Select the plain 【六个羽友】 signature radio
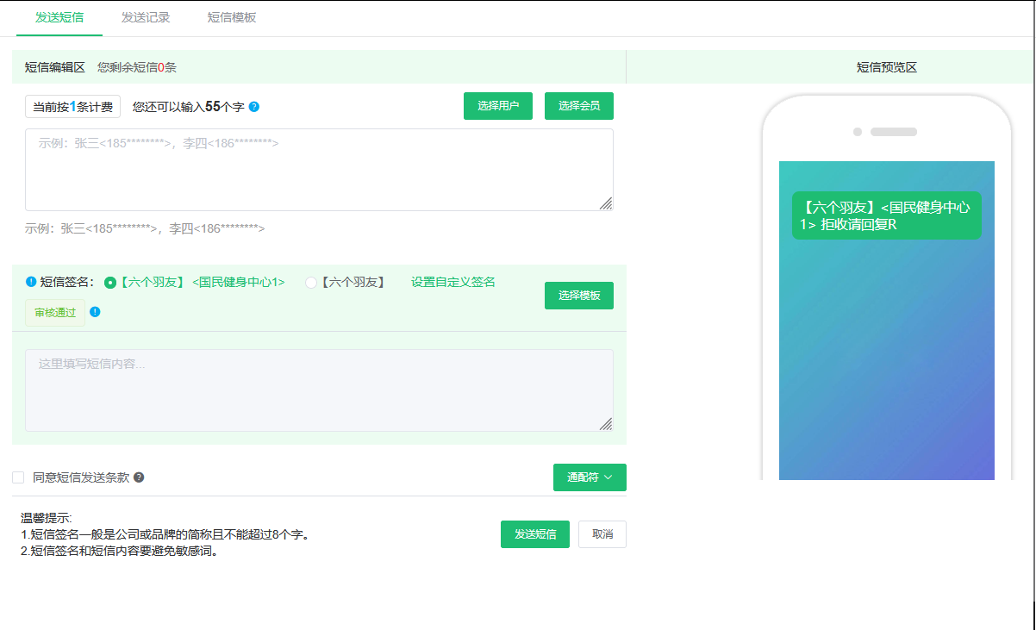The height and width of the screenshot is (630, 1036). [310, 282]
